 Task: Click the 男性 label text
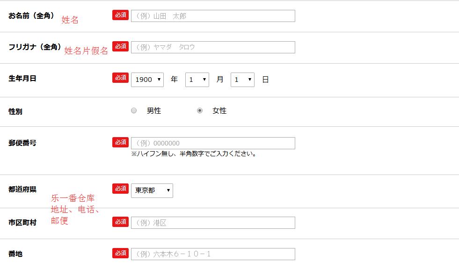[154, 111]
